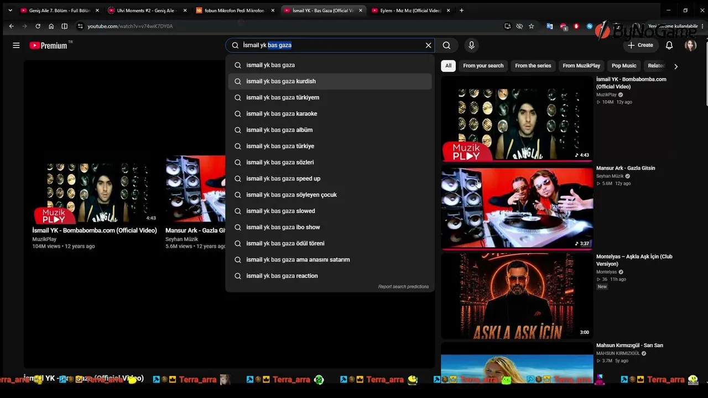Go back to the previous page
The image size is (708, 398).
pos(11,26)
